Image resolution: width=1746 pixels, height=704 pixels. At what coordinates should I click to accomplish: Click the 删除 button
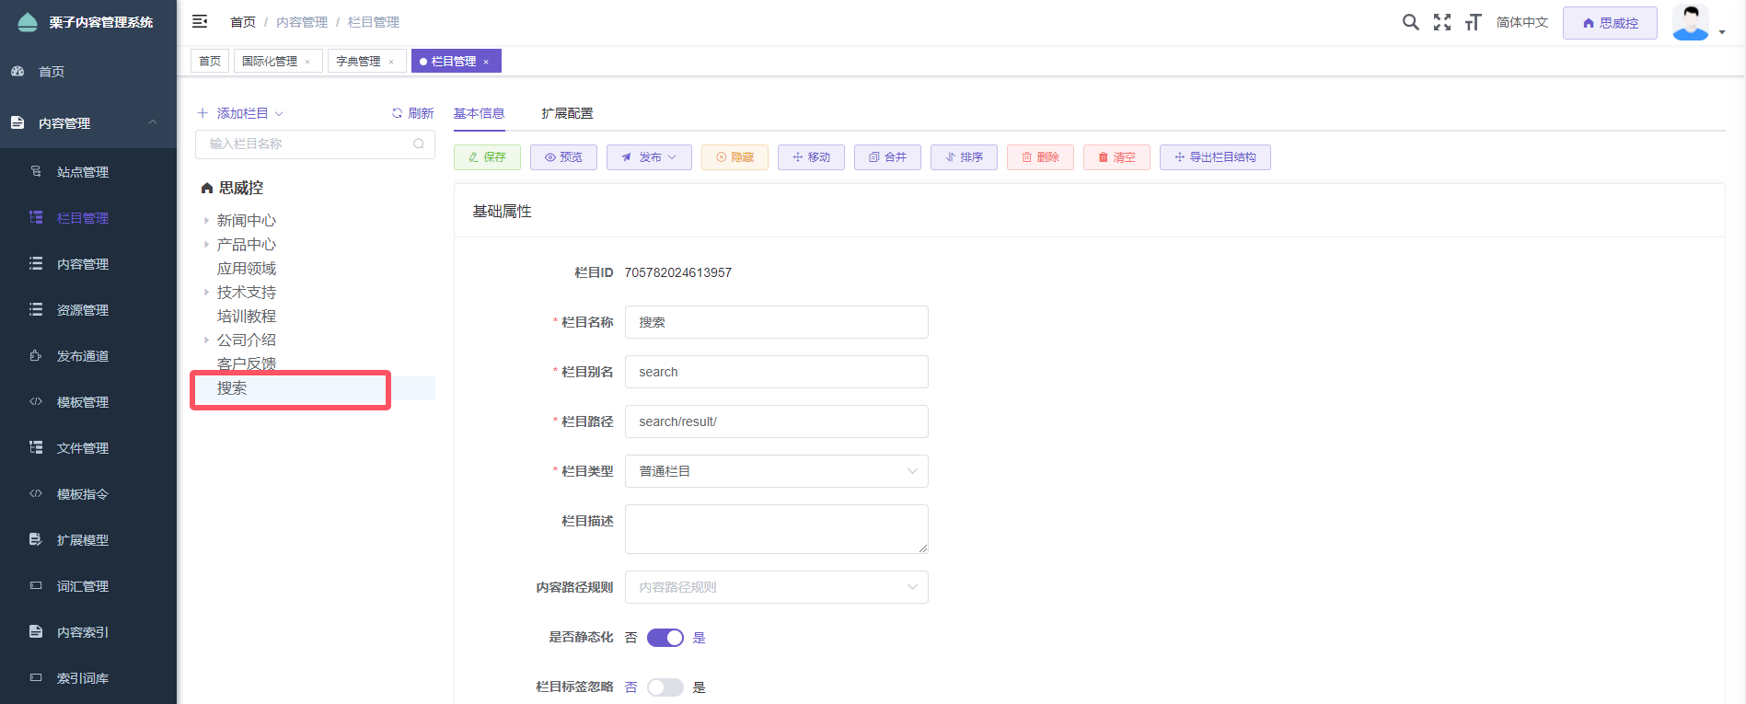(1040, 157)
